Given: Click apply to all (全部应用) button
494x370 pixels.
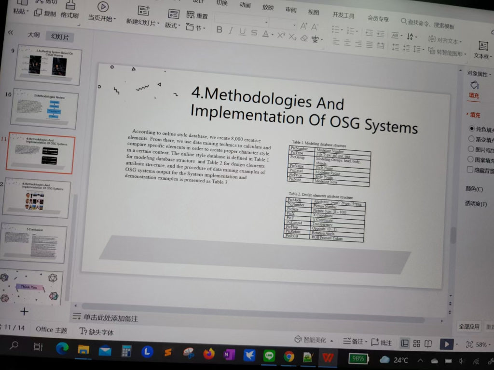Looking at the screenshot, I should click(469, 326).
